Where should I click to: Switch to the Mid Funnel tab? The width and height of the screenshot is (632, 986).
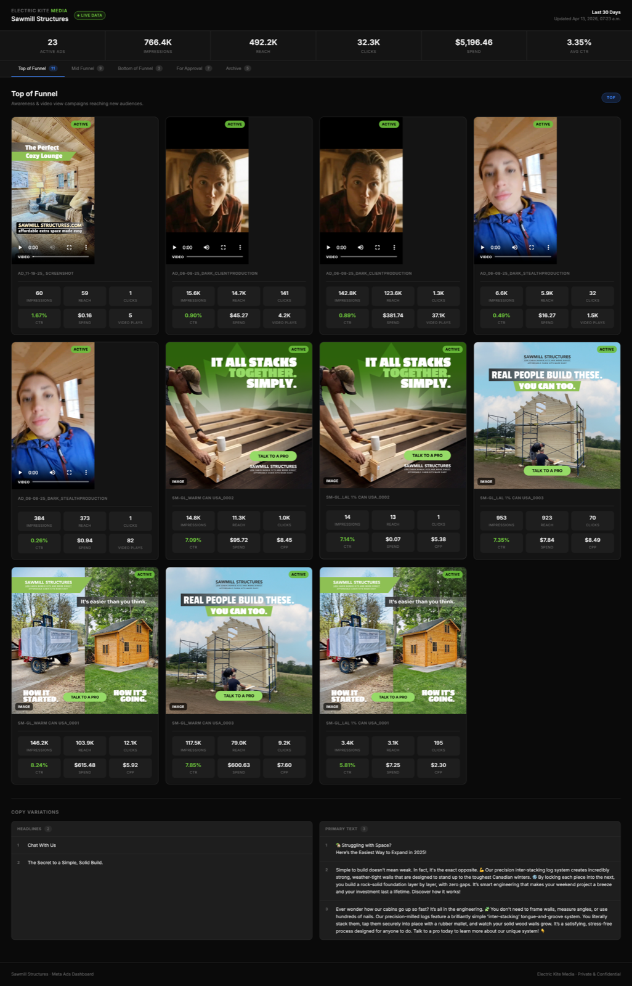87,68
